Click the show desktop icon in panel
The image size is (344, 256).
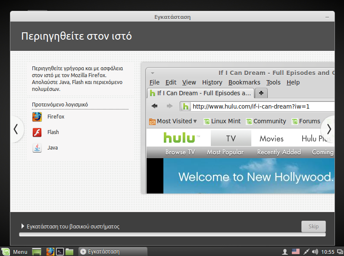[37, 252]
